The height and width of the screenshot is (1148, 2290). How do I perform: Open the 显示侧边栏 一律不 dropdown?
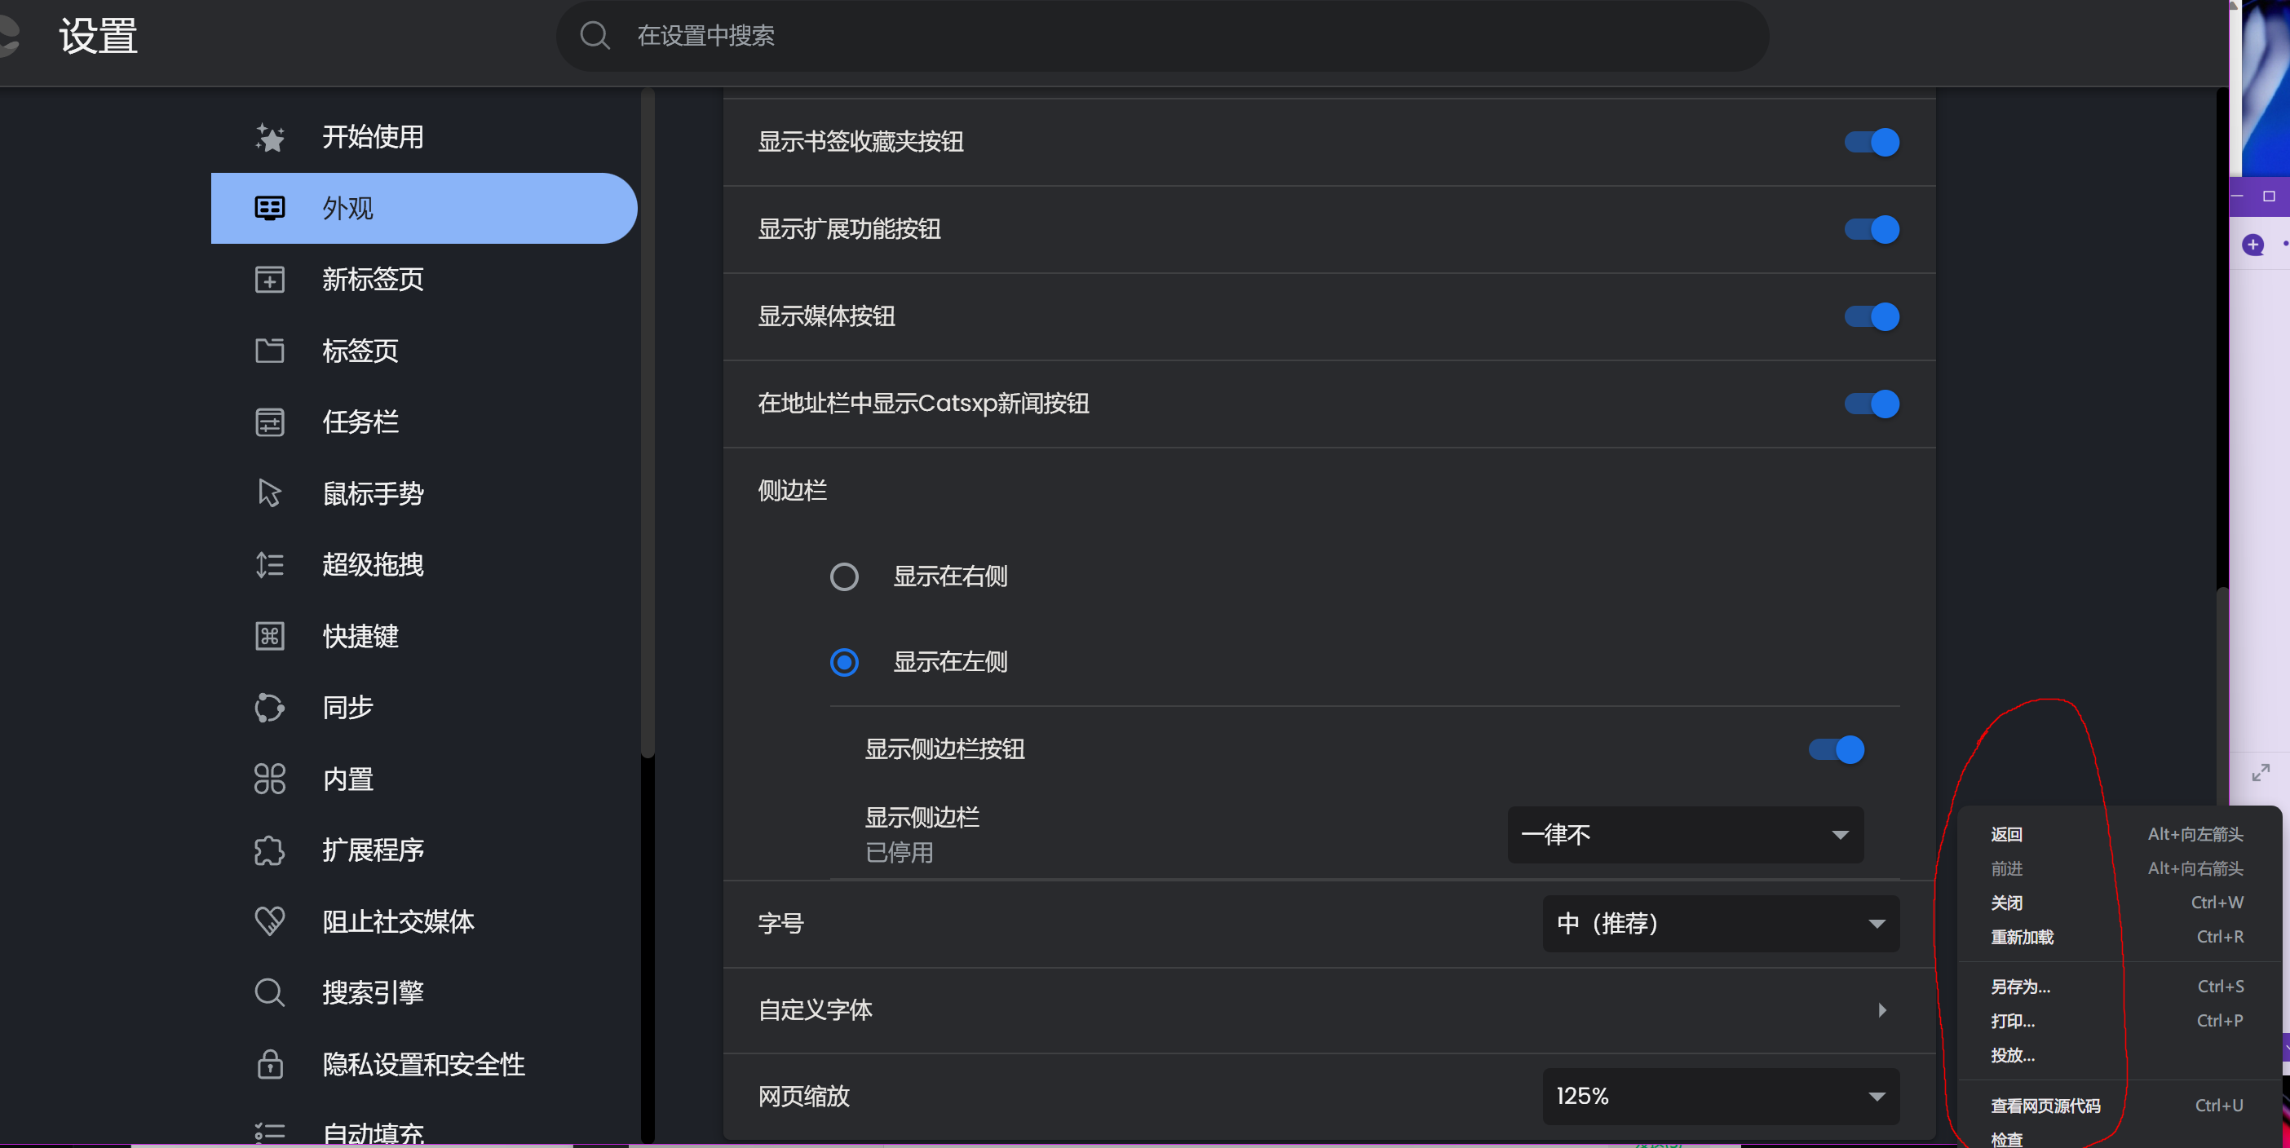[x=1685, y=834]
